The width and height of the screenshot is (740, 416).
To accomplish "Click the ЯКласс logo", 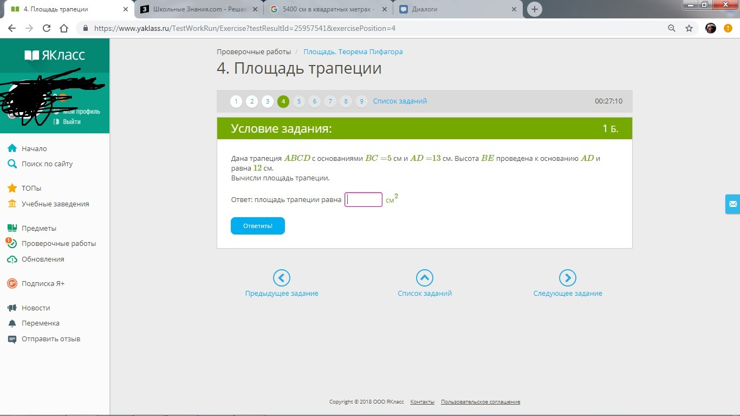I will click(55, 55).
